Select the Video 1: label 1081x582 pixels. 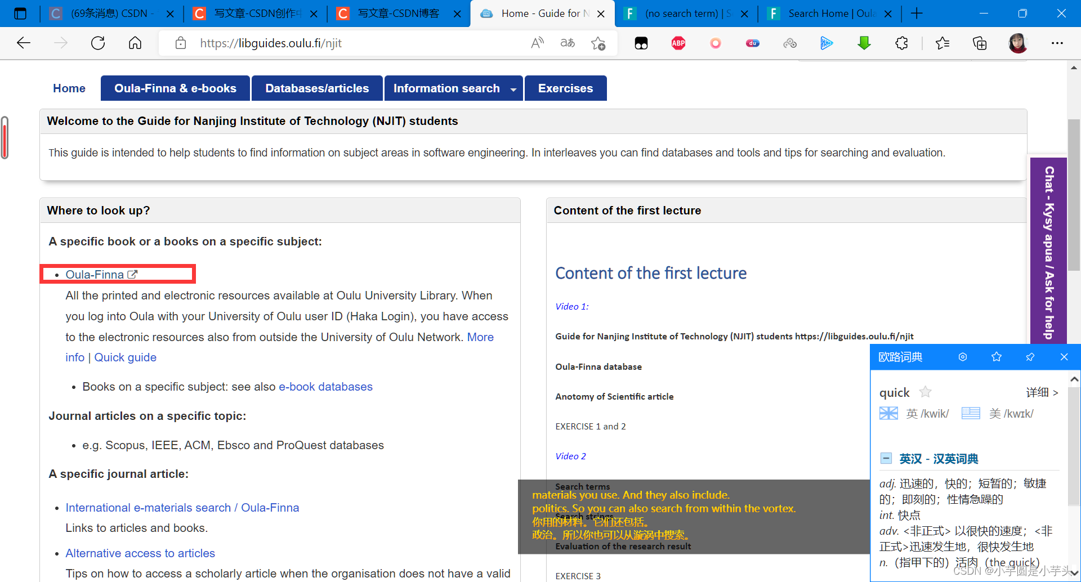coord(572,306)
